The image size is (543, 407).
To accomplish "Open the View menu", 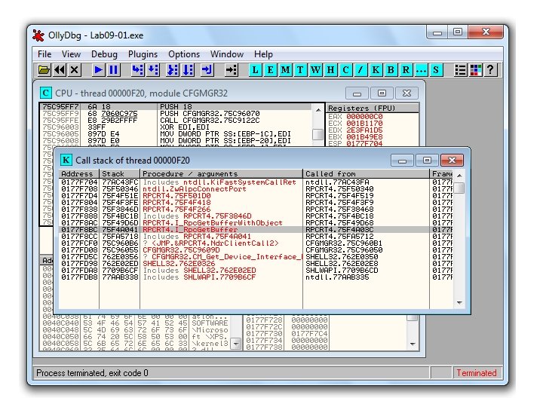I will click(71, 54).
